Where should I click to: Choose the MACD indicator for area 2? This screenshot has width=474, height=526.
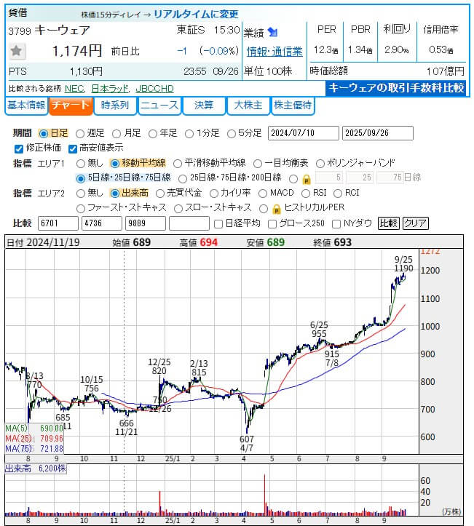[x=263, y=193]
